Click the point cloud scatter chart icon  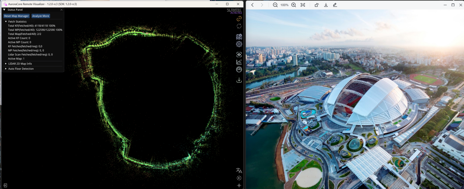click(x=239, y=62)
